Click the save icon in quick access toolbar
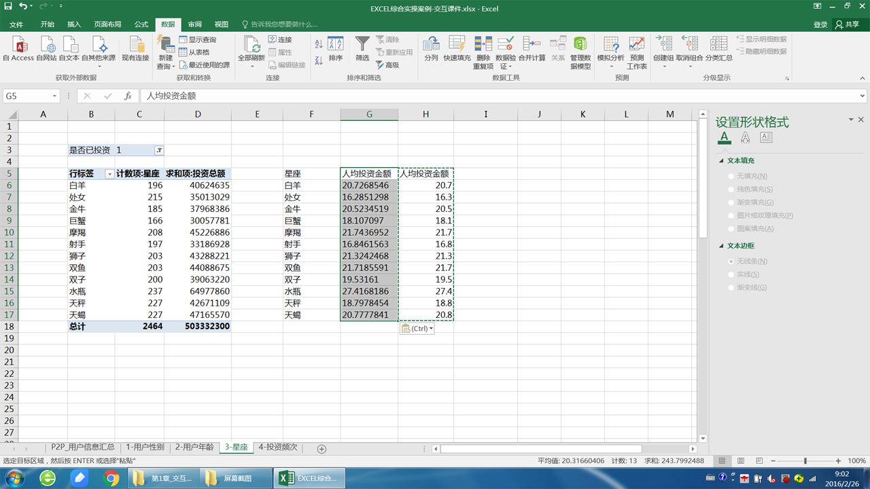870x489 pixels. (7, 7)
